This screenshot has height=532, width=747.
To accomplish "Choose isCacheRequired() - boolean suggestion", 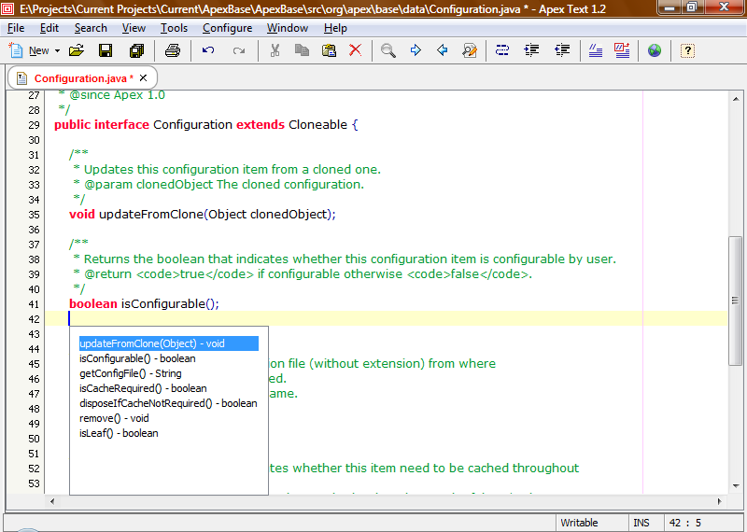I will tap(169, 388).
